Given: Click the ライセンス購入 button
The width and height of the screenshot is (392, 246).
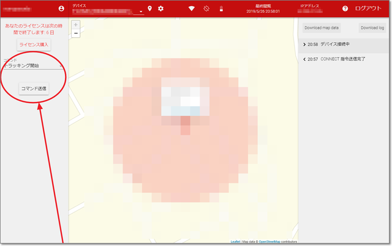Looking at the screenshot, I should (34, 45).
